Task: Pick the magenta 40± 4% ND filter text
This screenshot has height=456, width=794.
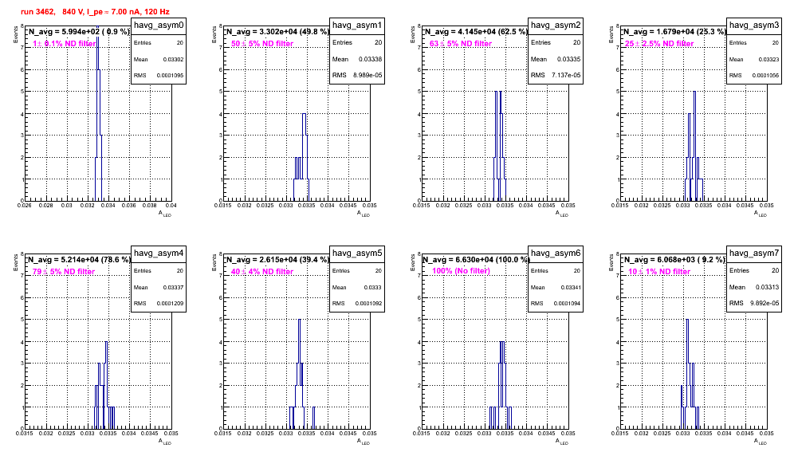Action: point(262,272)
